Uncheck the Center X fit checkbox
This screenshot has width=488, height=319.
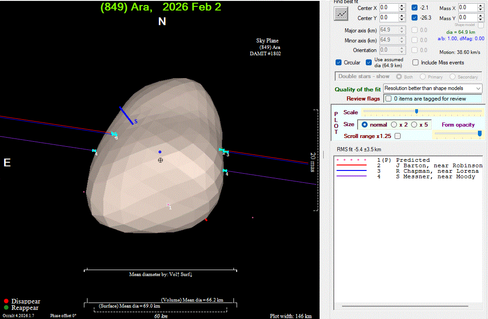coord(415,8)
